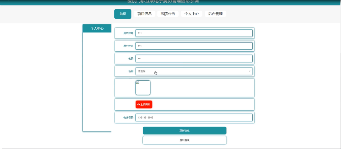Click the 密码 password field
The image size is (341, 149).
coord(194,58)
